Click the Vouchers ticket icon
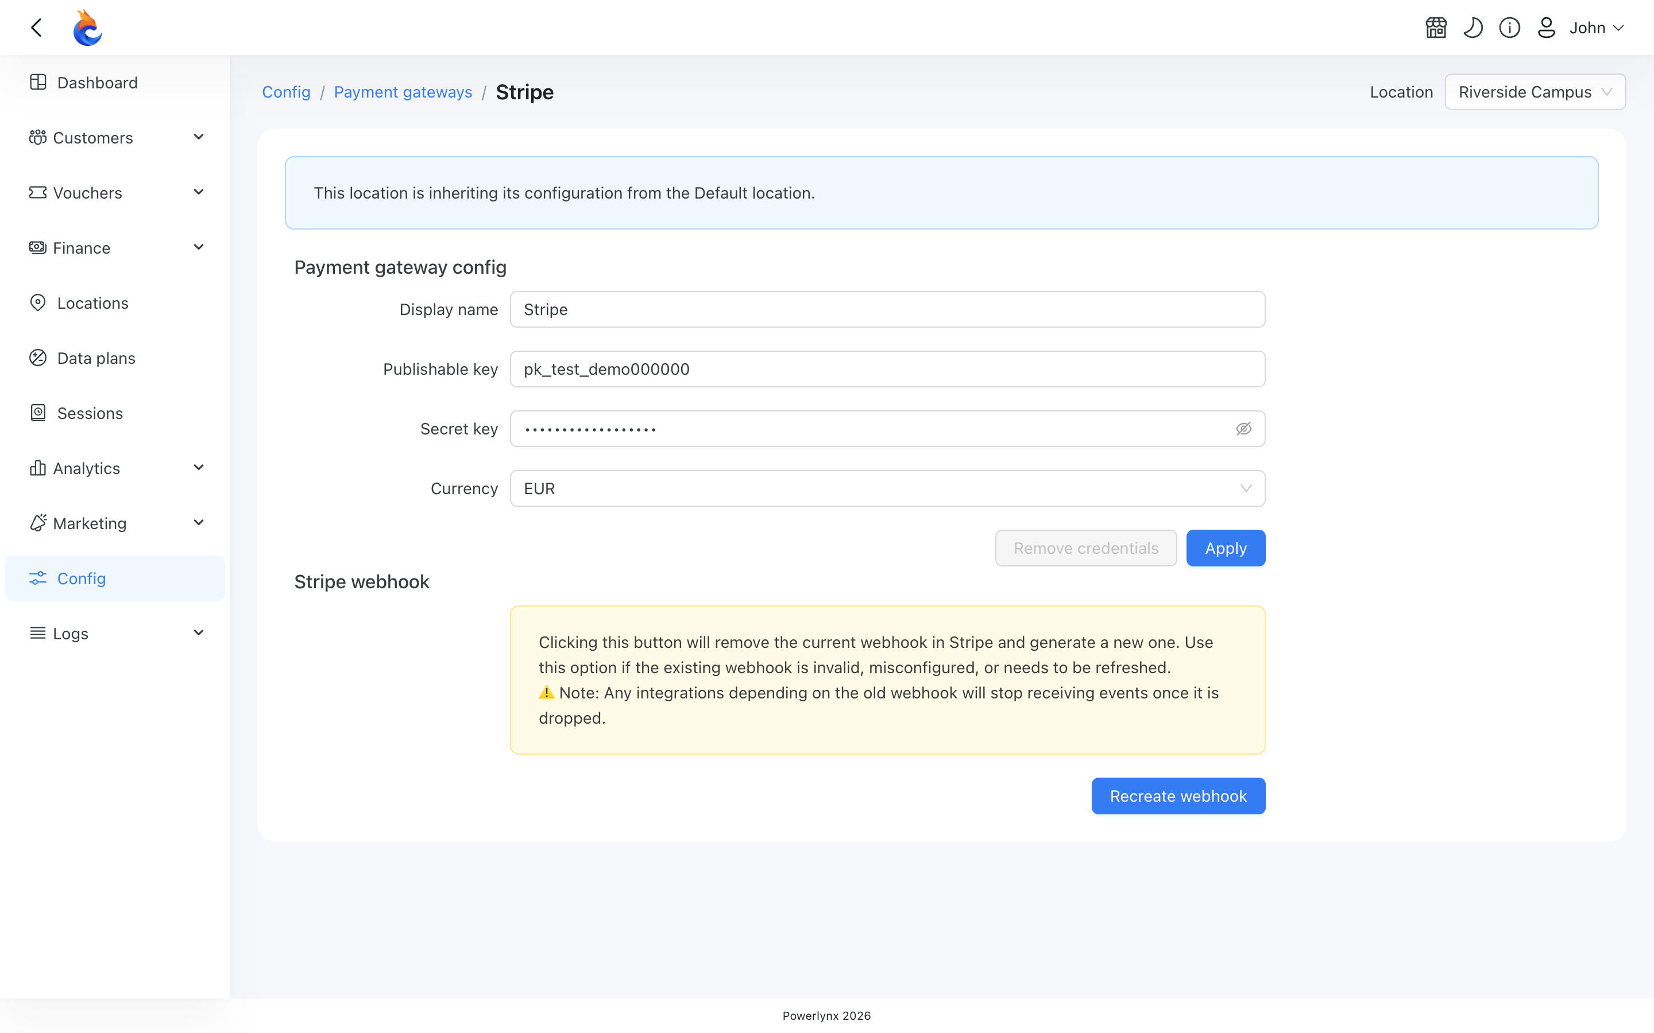Viewport: 1654px width, 1033px height. (37, 193)
